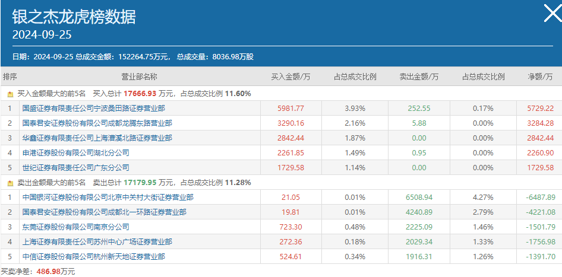
Task: Select sell amount 1916.31 cell
Action: 419,257
